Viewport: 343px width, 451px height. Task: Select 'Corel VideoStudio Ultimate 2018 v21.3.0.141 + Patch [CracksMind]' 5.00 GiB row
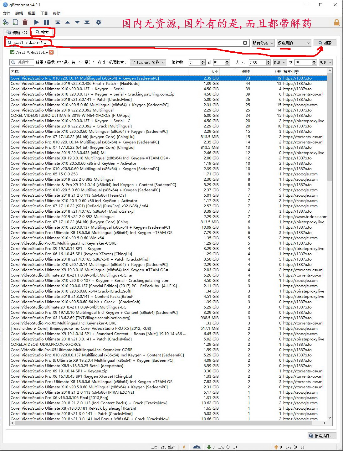168,100
